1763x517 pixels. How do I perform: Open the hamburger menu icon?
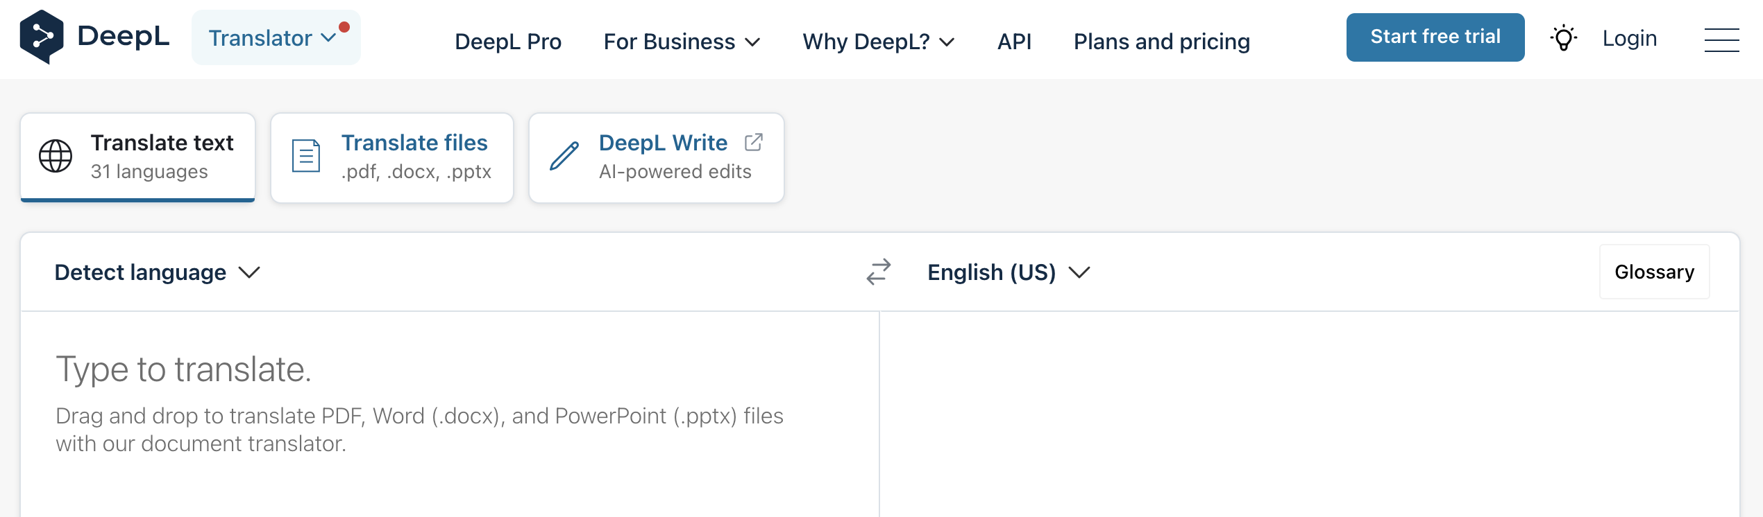click(x=1721, y=40)
